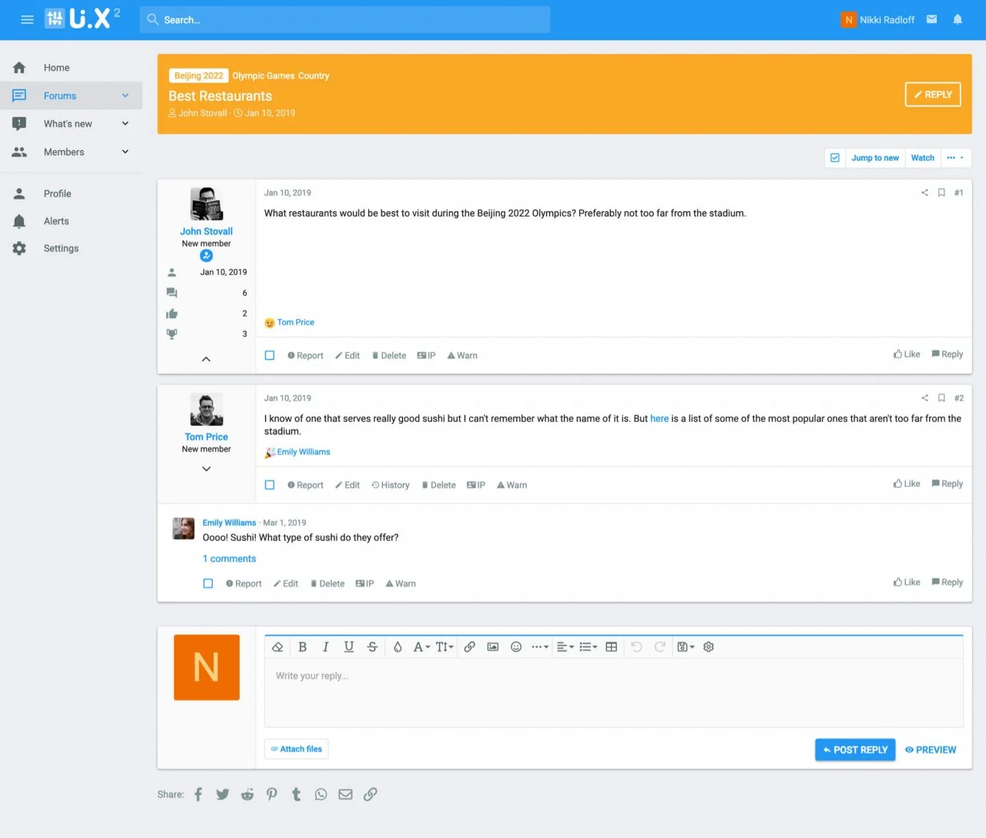
Task: Open the inbox envelope icon in header
Action: tap(931, 19)
